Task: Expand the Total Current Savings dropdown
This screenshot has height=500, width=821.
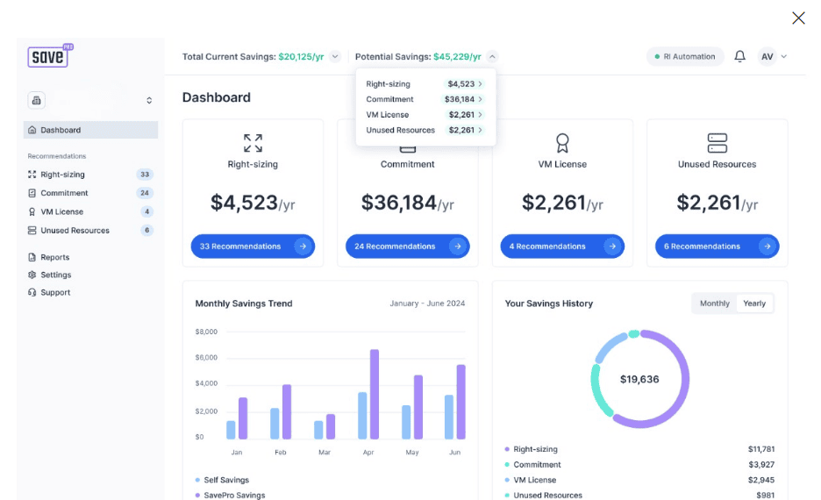Action: click(x=335, y=57)
